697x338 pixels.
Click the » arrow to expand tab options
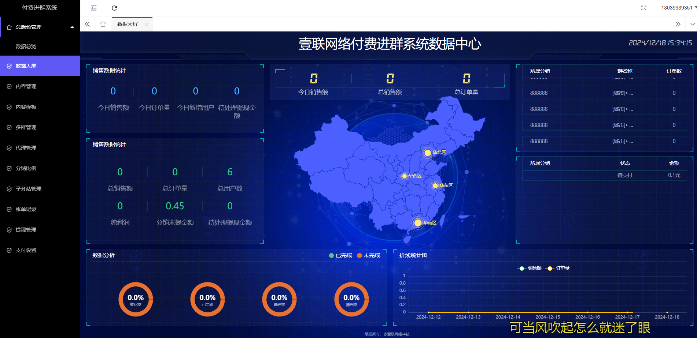pos(678,24)
